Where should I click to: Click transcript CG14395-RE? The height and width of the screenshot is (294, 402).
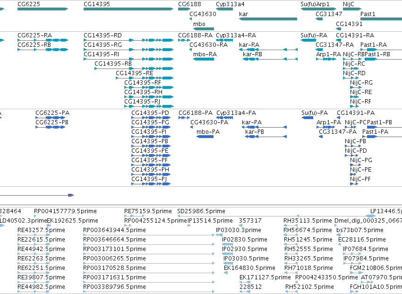(135, 73)
